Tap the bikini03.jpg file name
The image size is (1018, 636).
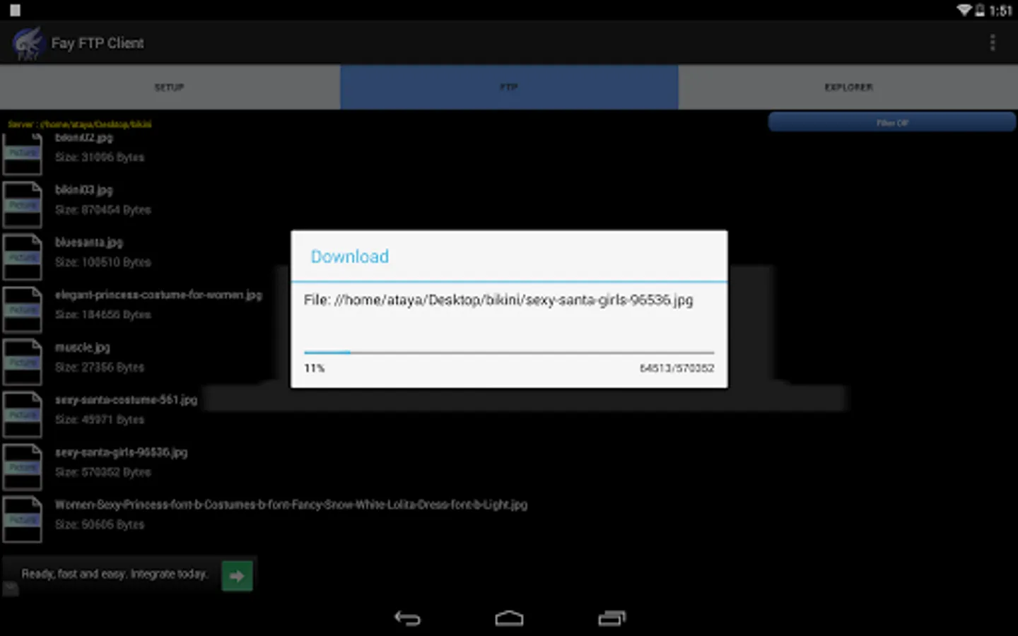pyautogui.click(x=84, y=190)
